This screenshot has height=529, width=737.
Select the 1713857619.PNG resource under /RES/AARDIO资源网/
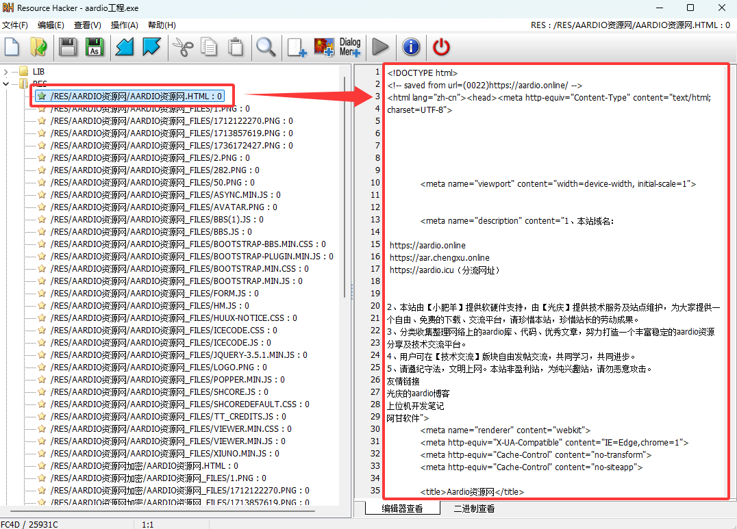[x=171, y=133]
